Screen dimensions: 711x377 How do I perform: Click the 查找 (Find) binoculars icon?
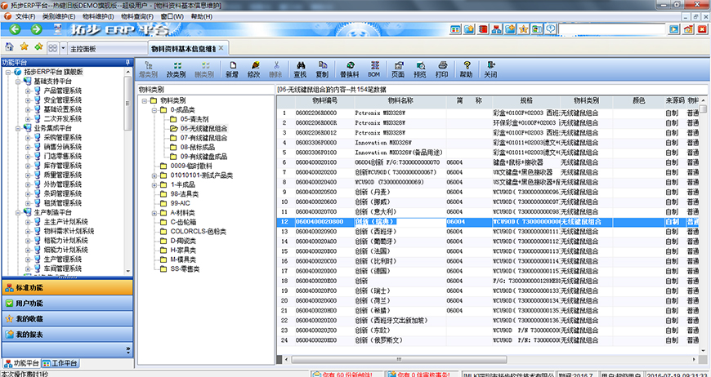click(300, 68)
